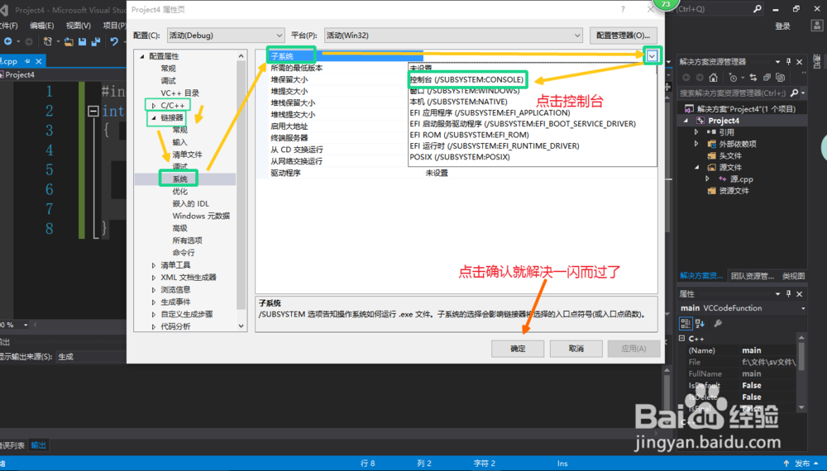Click the save all icon
This screenshot has height=471, width=827.
click(x=96, y=41)
